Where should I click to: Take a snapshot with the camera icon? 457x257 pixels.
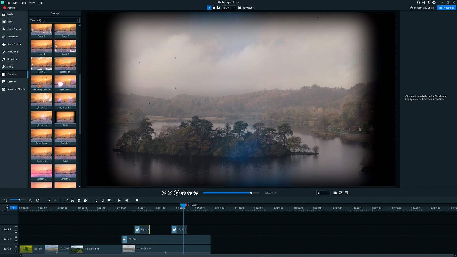pos(335,193)
